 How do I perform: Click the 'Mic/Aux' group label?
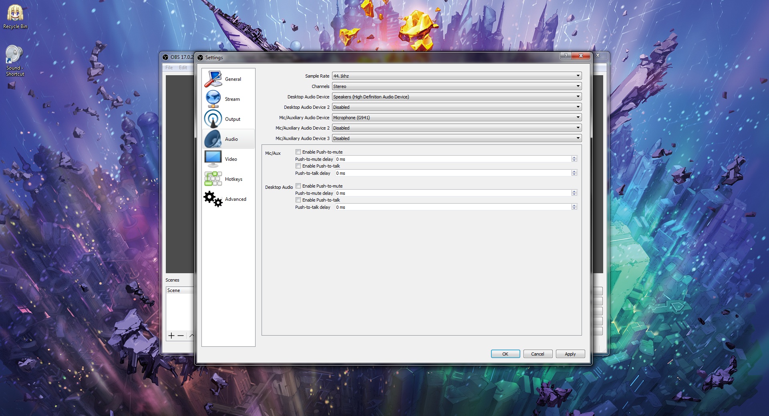pos(273,153)
